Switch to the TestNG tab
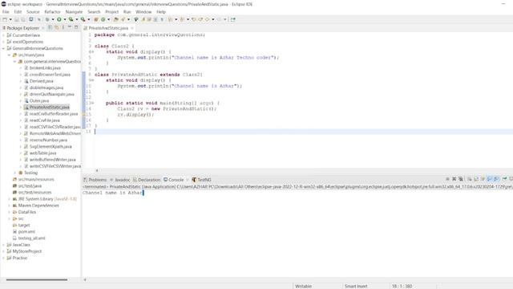Viewport: 513px width, 289px height. (201, 180)
